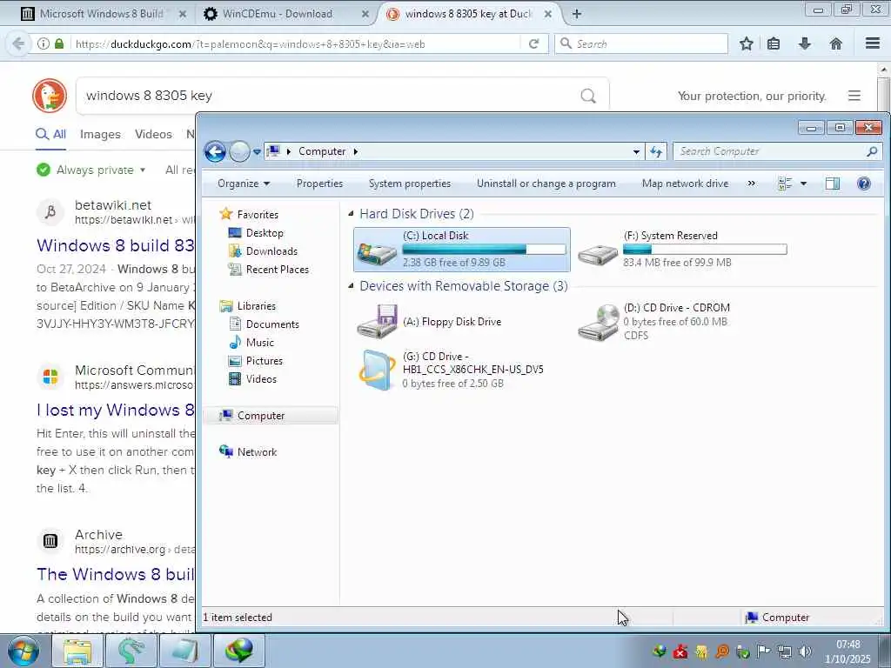This screenshot has height=668, width=891.
Task: Select the (A:) Floppy Disk Drive icon
Action: tap(378, 321)
